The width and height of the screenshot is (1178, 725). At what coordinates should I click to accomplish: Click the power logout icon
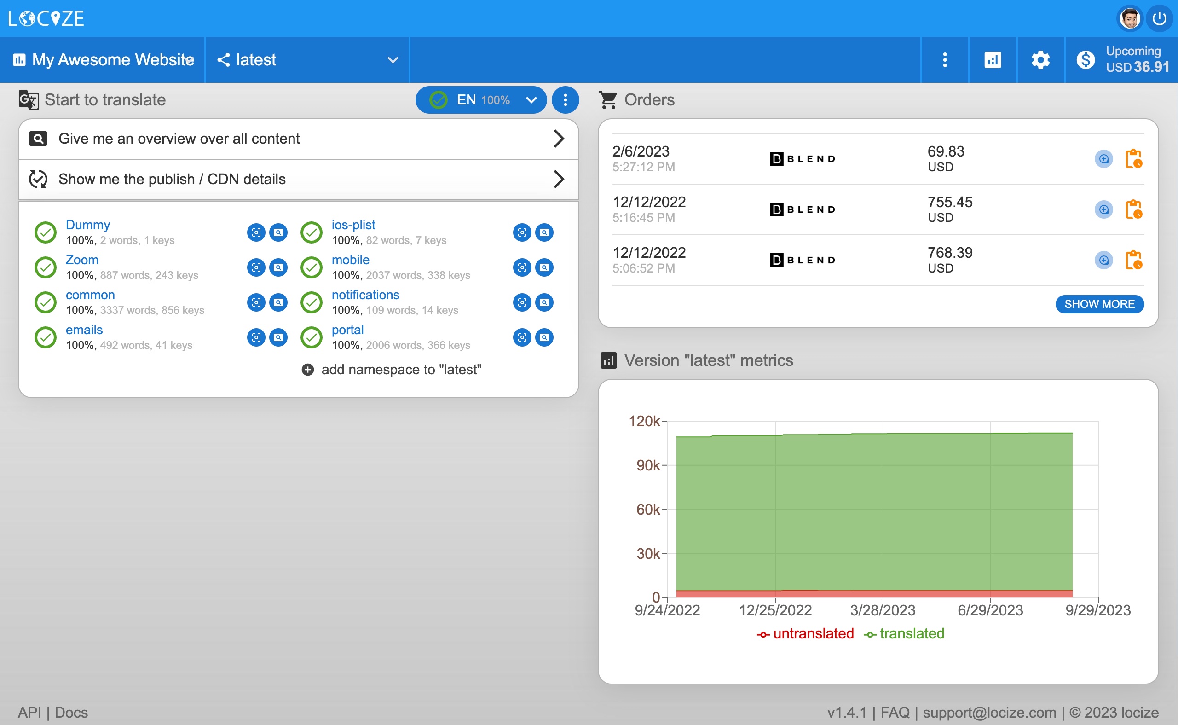[x=1159, y=19]
